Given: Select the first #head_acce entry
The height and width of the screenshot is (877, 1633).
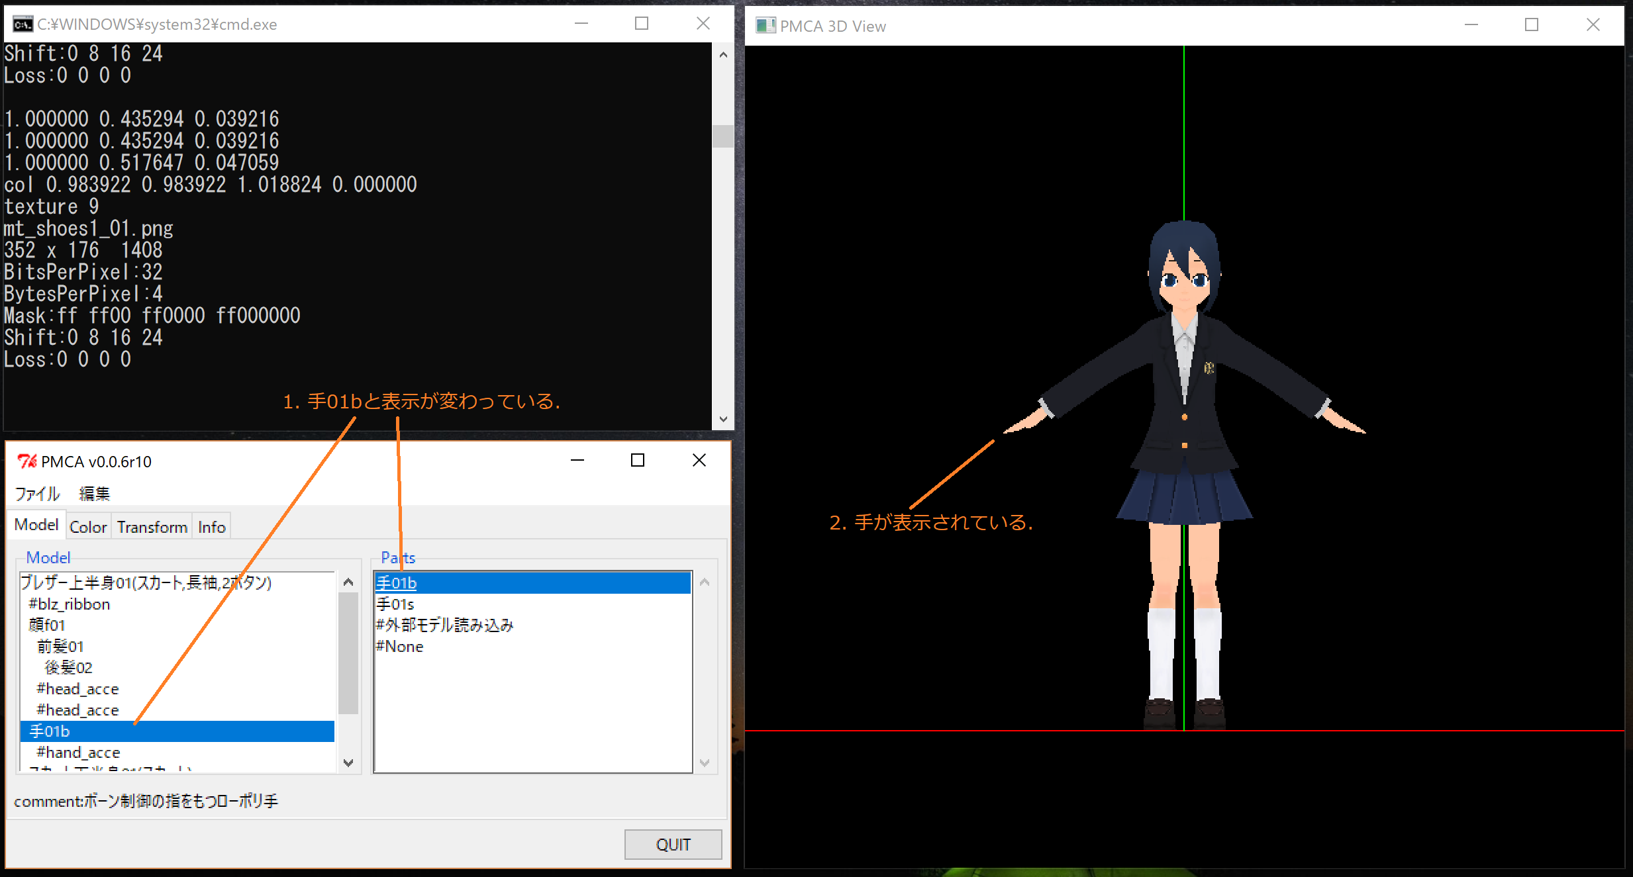Looking at the screenshot, I should pos(177,689).
